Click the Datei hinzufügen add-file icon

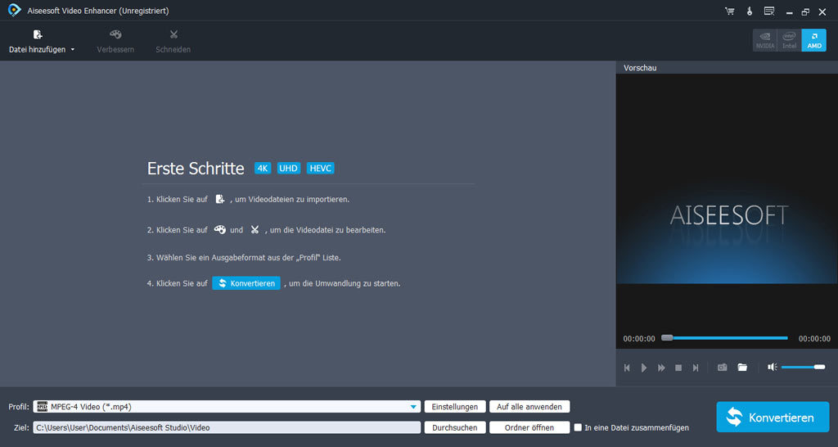click(x=38, y=34)
